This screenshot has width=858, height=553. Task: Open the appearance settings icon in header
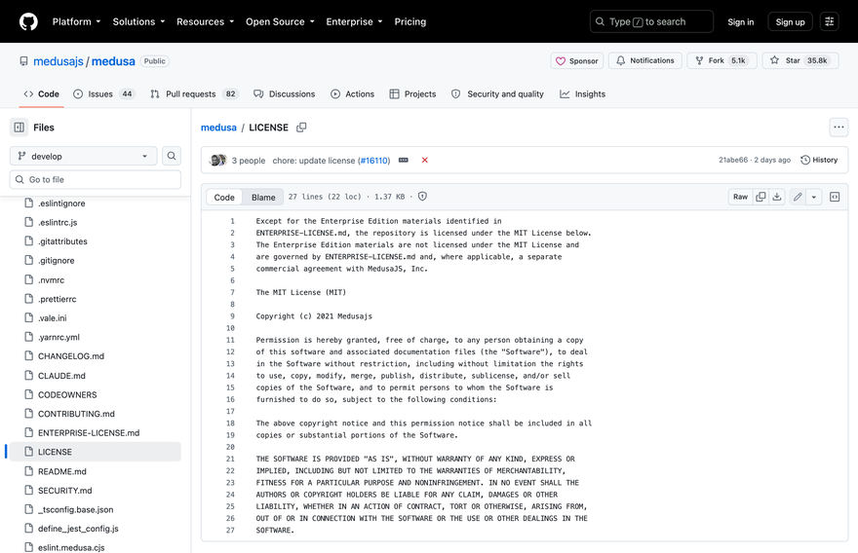[x=830, y=21]
